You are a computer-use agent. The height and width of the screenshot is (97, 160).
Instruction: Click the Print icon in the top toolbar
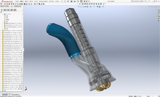[x=75, y=1]
